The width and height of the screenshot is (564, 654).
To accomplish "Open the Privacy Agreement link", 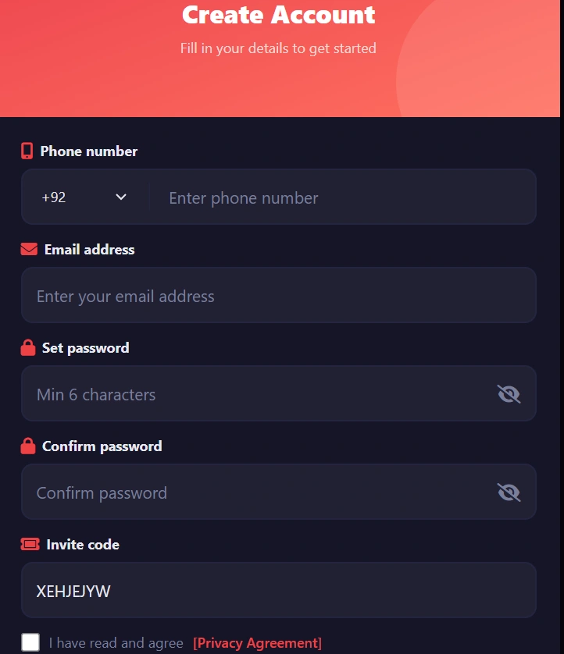I will click(x=257, y=643).
